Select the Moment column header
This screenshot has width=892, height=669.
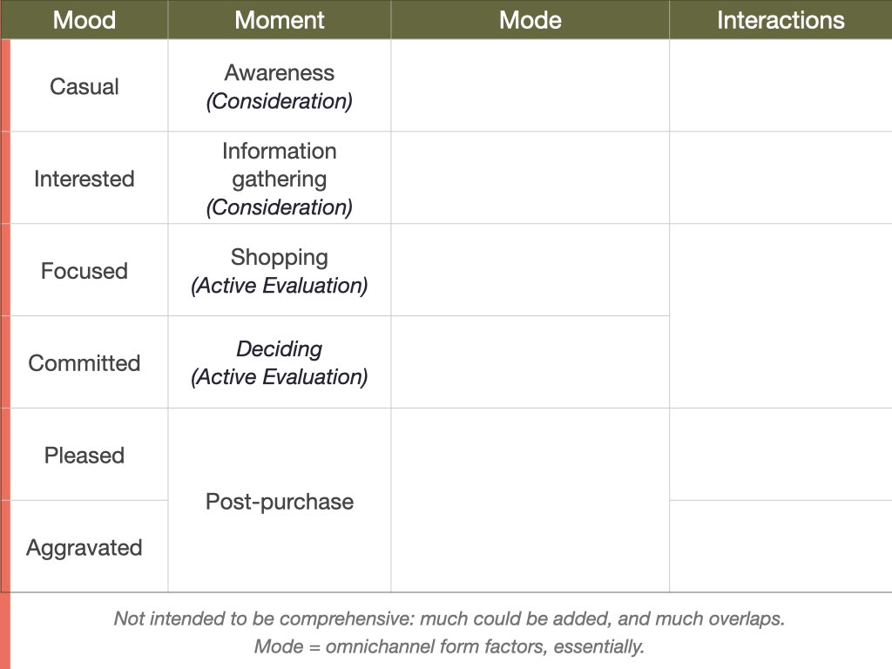(x=280, y=20)
